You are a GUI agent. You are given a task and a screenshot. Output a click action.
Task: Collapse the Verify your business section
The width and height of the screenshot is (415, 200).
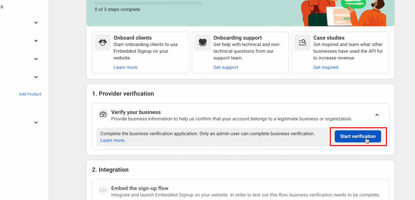[377, 115]
